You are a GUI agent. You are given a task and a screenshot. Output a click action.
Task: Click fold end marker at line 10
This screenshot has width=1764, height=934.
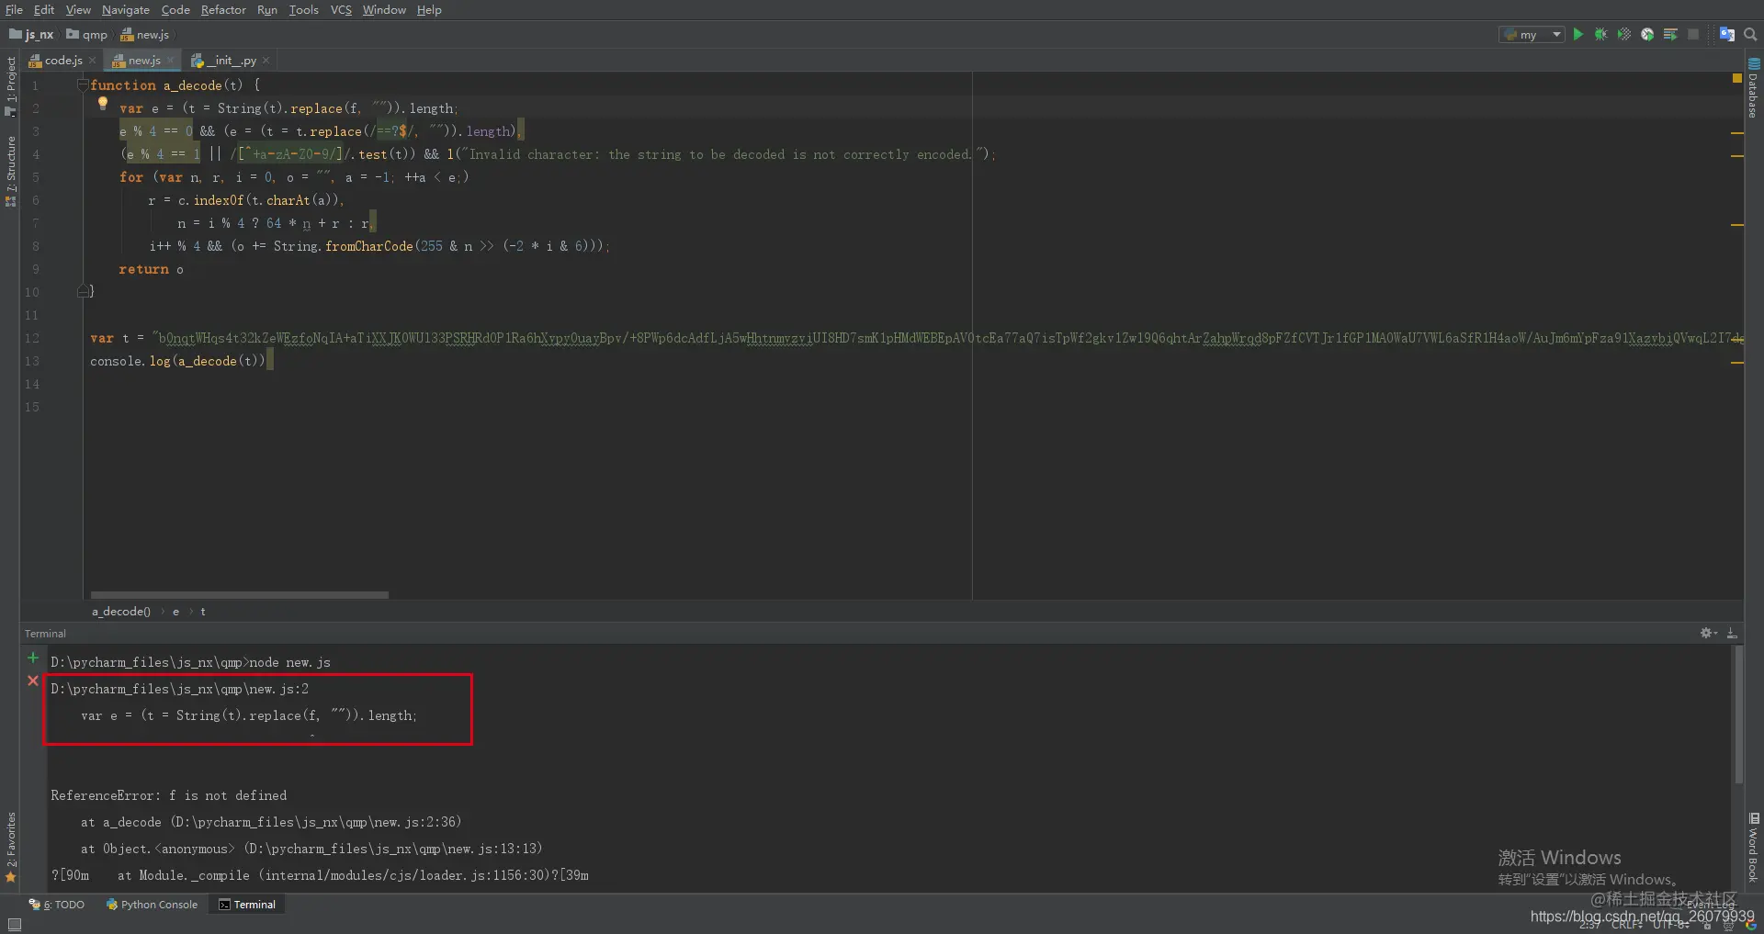[83, 291]
